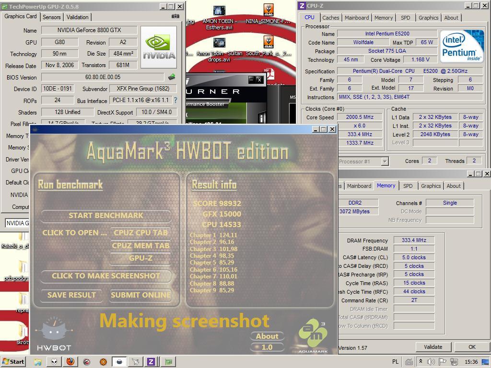Click the HWBOT robot logo in AquaMark
Image resolution: width=491 pixels, height=368 pixels.
54,334
